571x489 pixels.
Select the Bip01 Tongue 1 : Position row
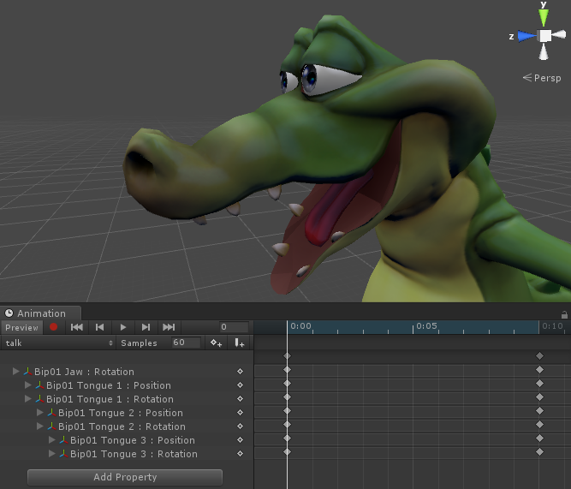[x=127, y=385]
